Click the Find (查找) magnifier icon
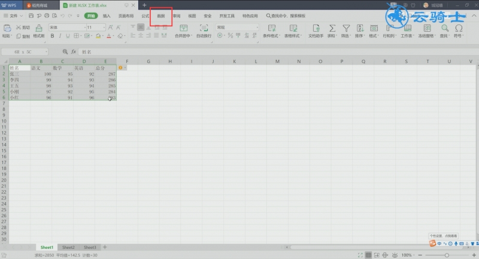Viewport: 479px width, 259px height. [x=445, y=28]
